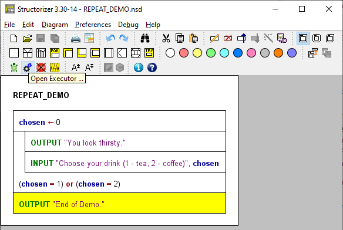Image resolution: width=343 pixels, height=230 pixels.
Task: Edit selected element with pencil icon
Action: [214, 39]
